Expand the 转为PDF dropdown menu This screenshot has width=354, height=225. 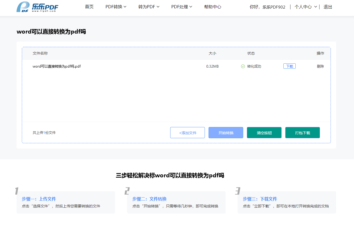[149, 7]
